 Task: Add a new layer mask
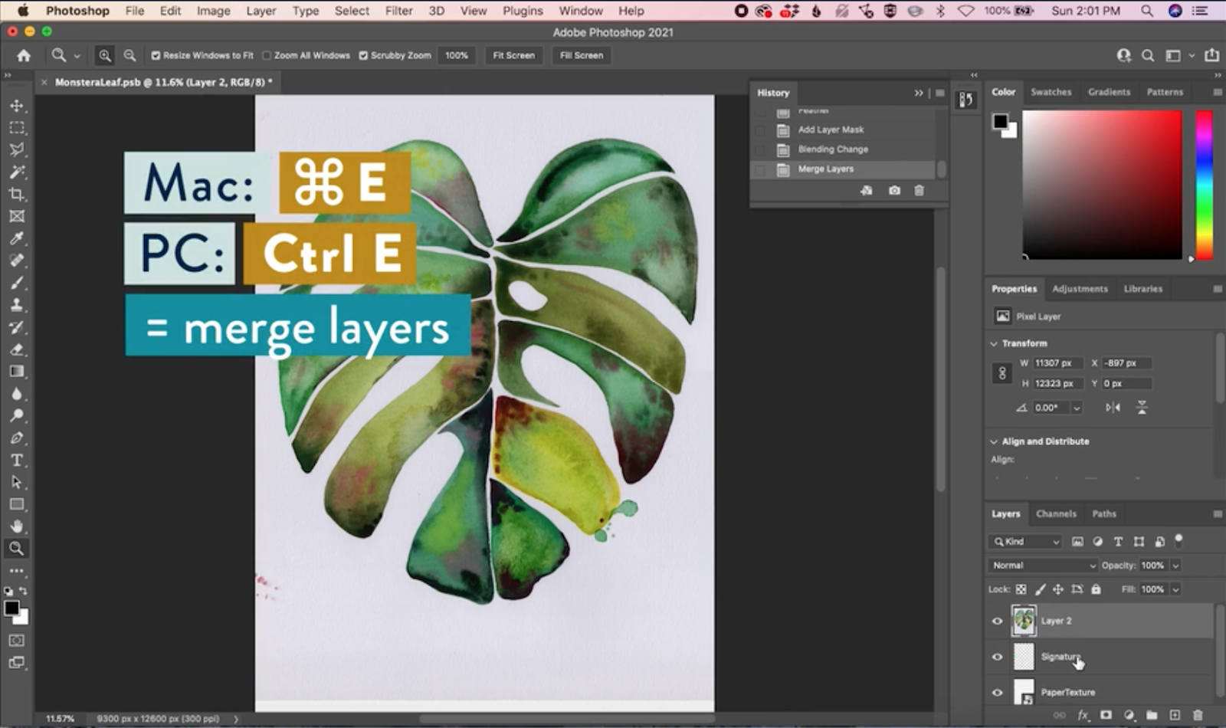pos(1106,715)
